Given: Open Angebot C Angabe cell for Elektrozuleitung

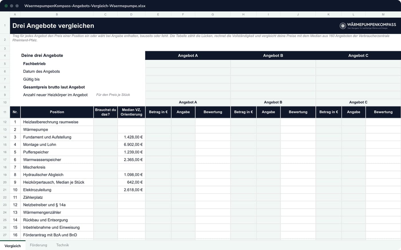Looking at the screenshot, I should pyautogui.click(x=353, y=190).
